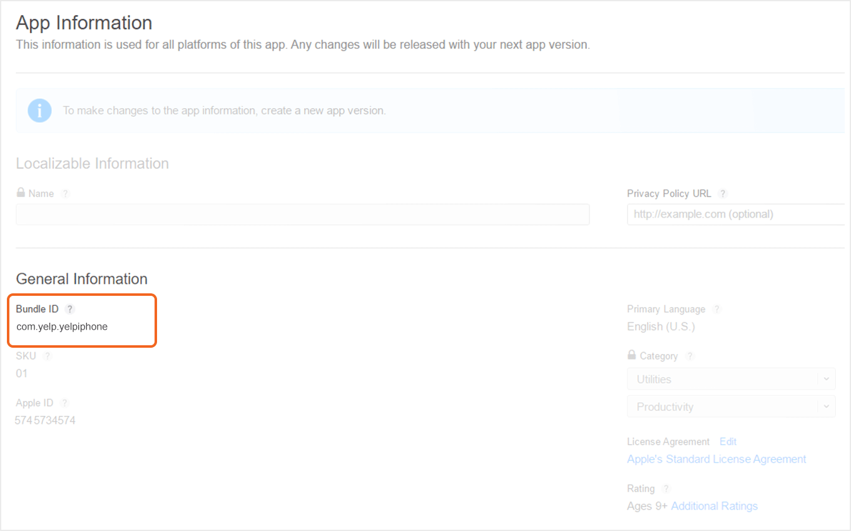Show help for the Rating label
This screenshot has height=531, width=851.
pyautogui.click(x=666, y=489)
